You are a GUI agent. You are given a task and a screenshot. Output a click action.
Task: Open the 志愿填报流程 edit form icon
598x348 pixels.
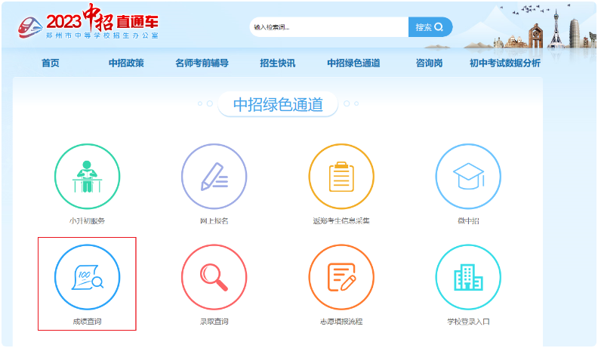tap(341, 277)
